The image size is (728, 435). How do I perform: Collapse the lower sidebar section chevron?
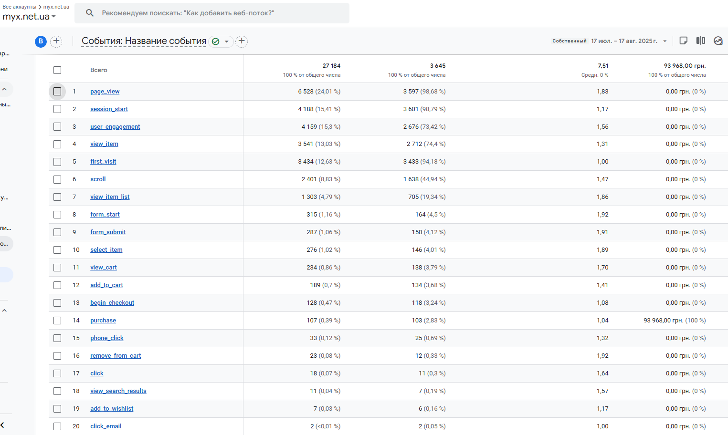click(x=4, y=311)
